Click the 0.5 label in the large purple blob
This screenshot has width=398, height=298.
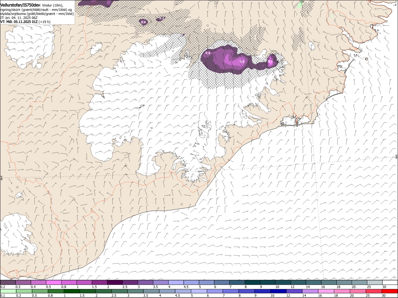click(242, 62)
